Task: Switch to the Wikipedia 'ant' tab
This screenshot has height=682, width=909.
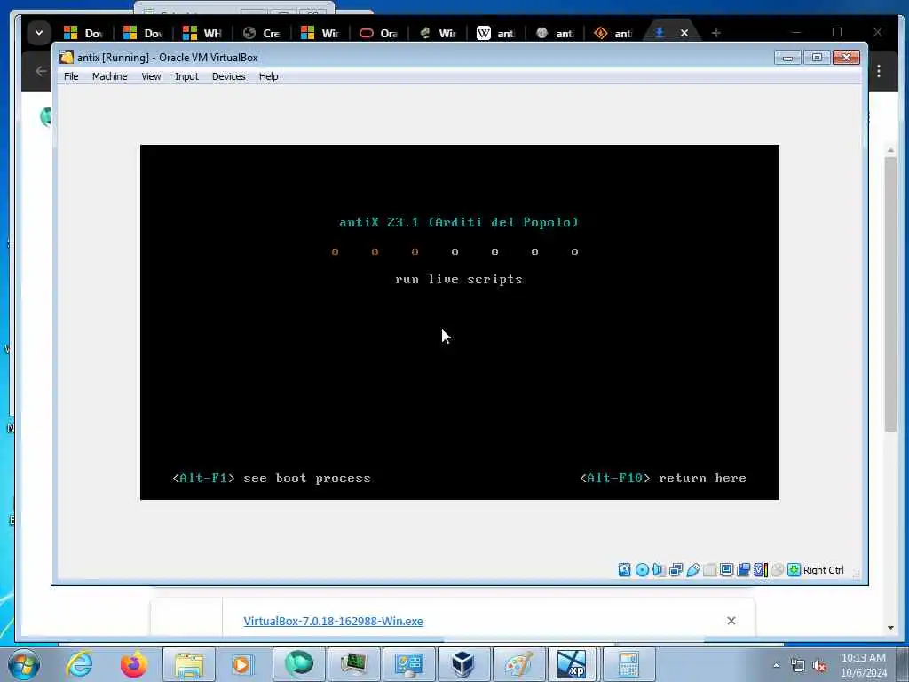Action: click(x=495, y=33)
